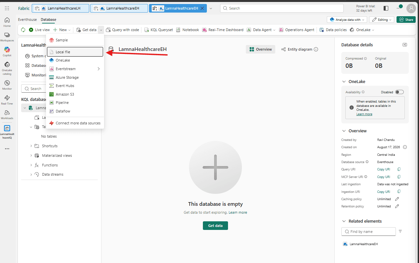Collapse the Database details pane icon

[405, 45]
